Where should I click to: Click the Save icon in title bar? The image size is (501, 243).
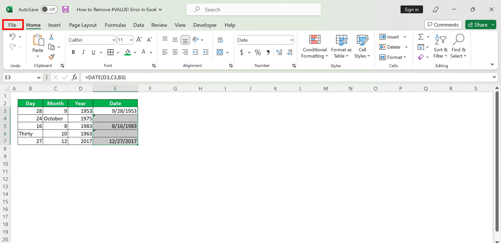pyautogui.click(x=66, y=9)
